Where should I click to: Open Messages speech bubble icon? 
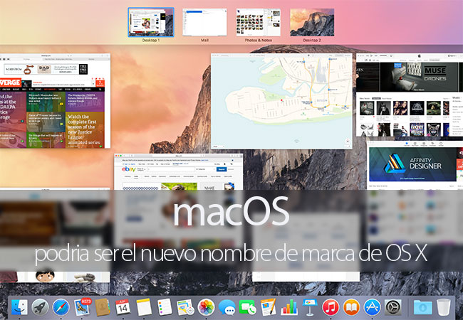click(x=227, y=308)
